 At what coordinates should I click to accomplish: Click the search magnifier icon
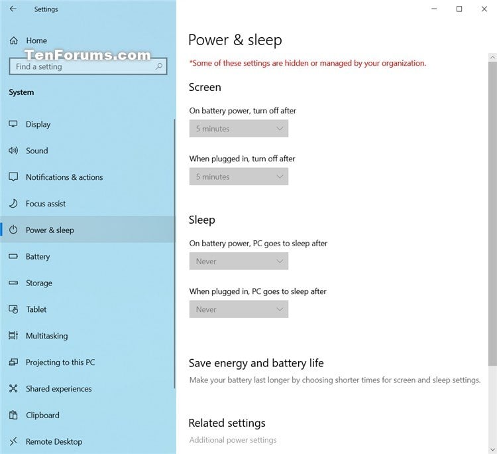(x=159, y=66)
